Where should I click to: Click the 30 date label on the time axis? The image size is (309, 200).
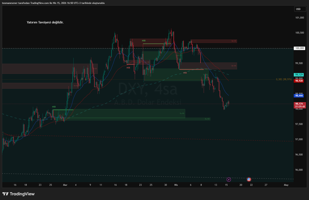pos(166,185)
